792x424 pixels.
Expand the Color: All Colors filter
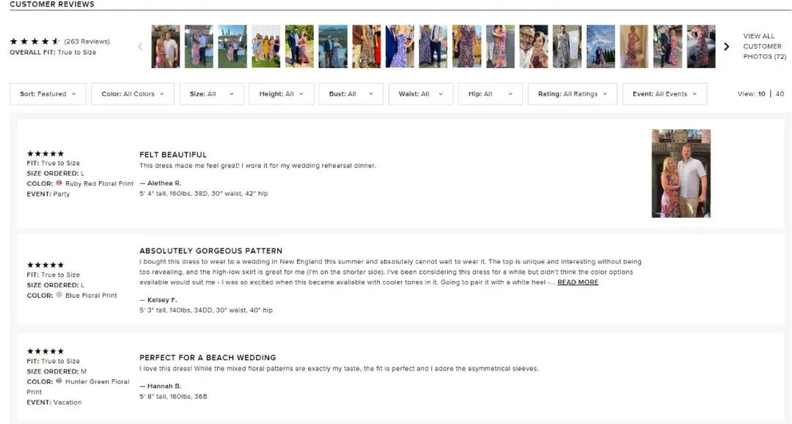click(x=133, y=94)
